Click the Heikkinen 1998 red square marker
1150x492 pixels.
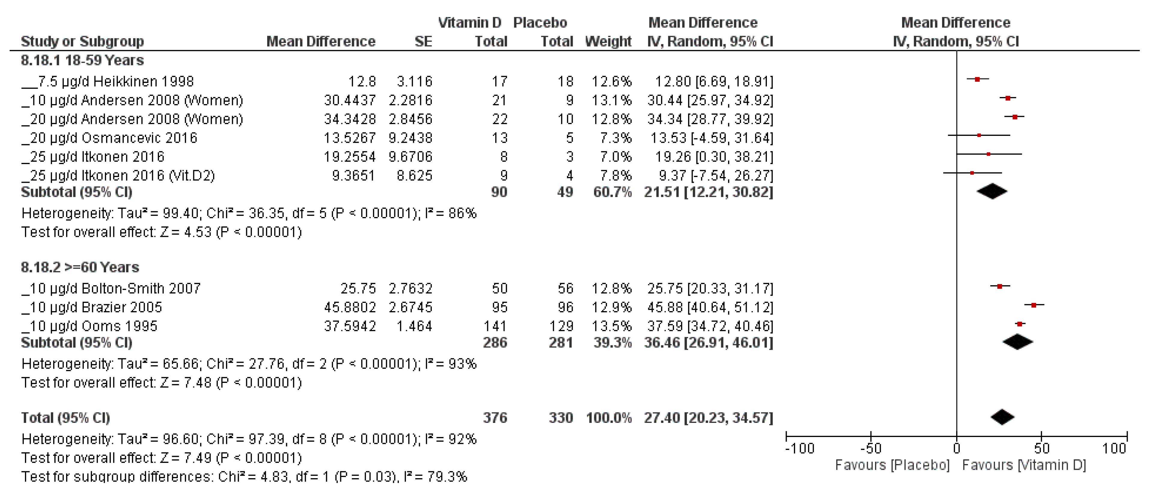pyautogui.click(x=977, y=79)
